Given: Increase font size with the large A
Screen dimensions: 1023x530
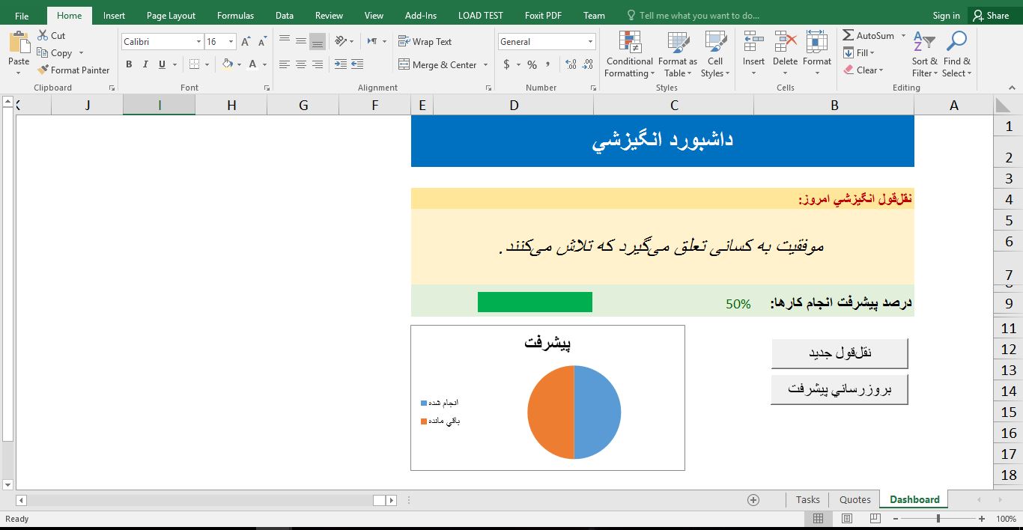Looking at the screenshot, I should (x=246, y=42).
